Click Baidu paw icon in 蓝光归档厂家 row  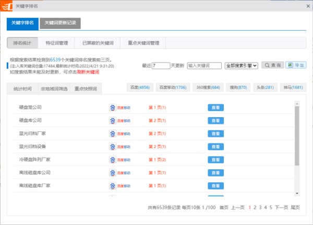coord(113,133)
